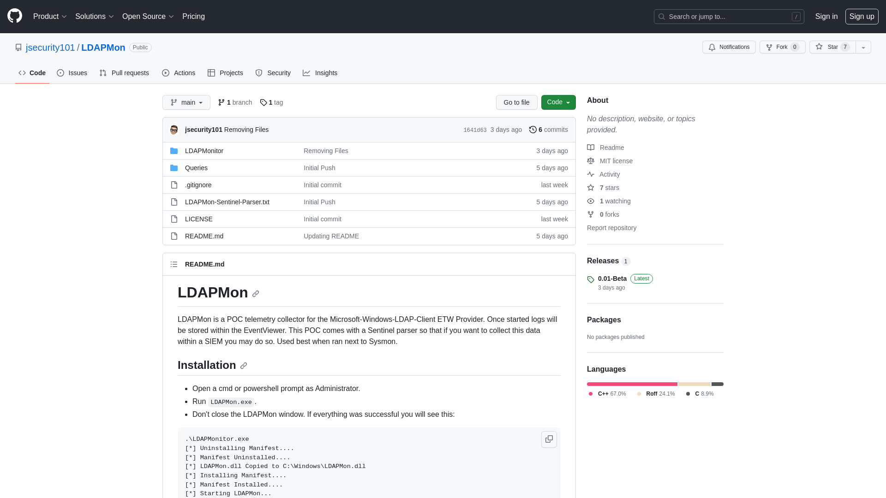Open the Queries folder

(196, 168)
